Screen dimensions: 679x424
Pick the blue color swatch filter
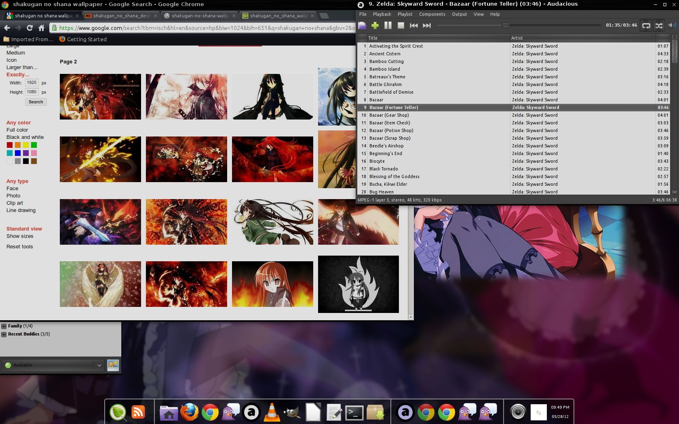pos(18,153)
